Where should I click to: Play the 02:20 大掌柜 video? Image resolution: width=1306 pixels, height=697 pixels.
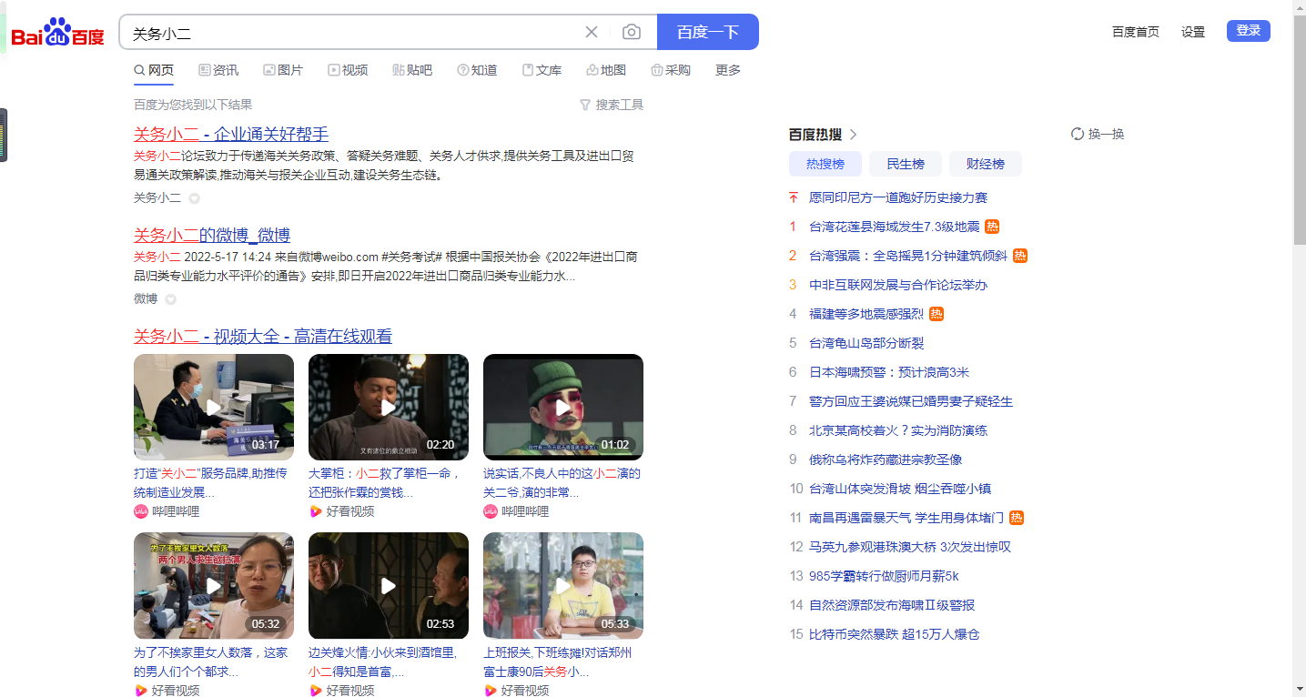point(389,407)
